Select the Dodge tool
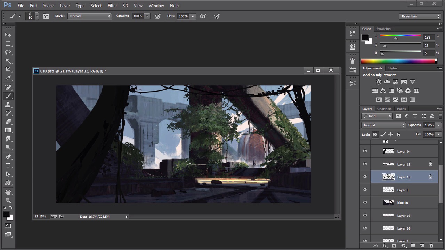 [x=8, y=147]
